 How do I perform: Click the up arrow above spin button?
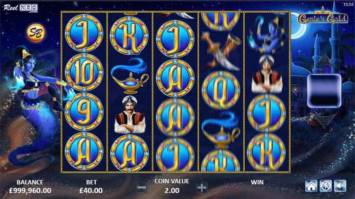click(324, 61)
